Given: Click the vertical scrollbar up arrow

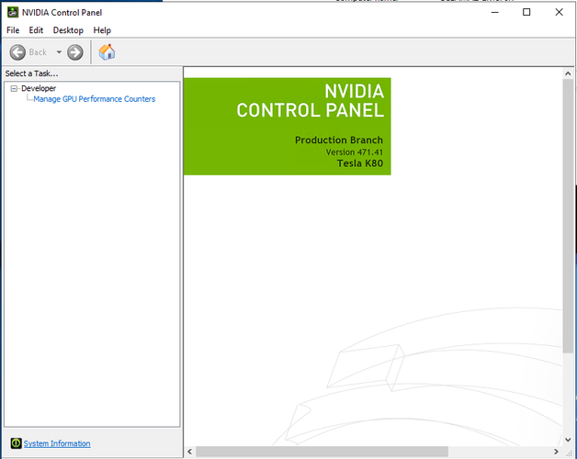Looking at the screenshot, I should click(567, 73).
